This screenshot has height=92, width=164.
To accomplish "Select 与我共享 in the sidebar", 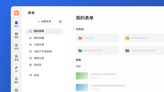I will click(44, 45).
